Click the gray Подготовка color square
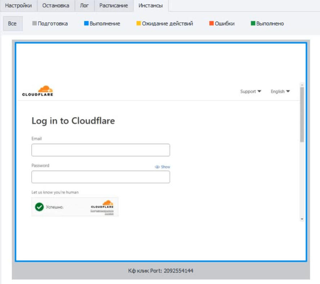320x284 pixels. (x=35, y=23)
